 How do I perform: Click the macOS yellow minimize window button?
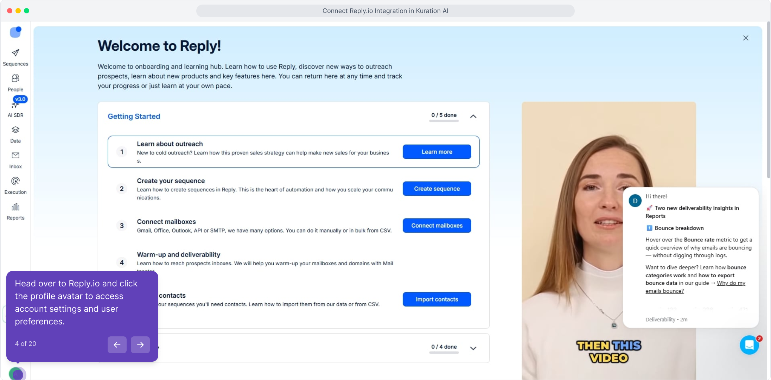(18, 11)
